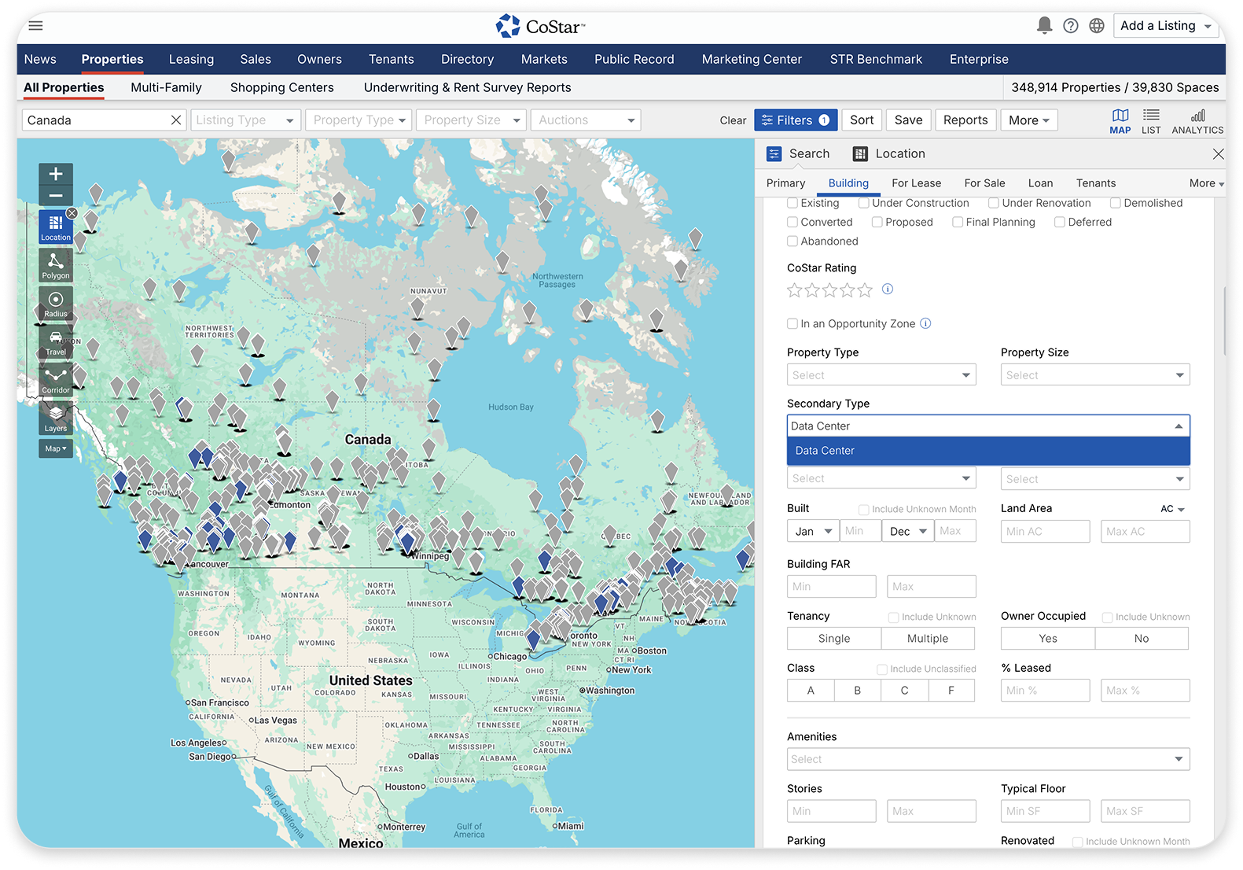1243x870 pixels.
Task: Set CoStar Rating to one star
Action: [794, 290]
